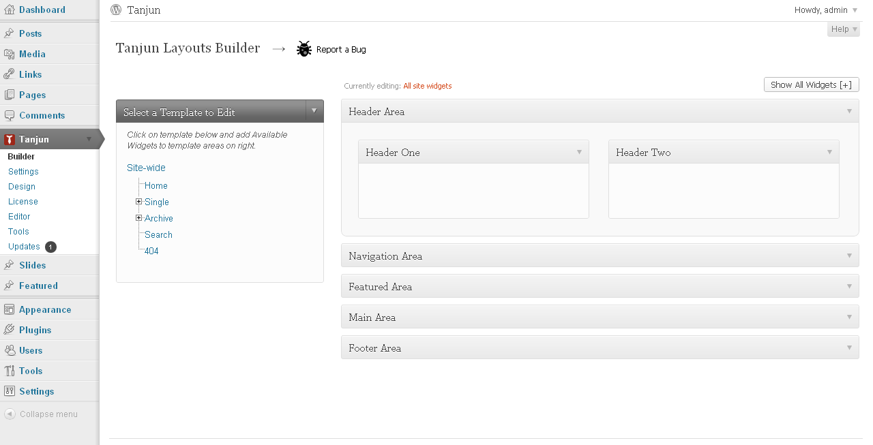Expand the Archive template tree node
873x445 pixels.
tap(138, 218)
